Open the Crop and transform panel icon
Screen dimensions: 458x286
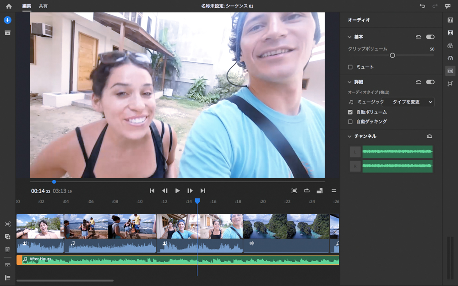450,83
